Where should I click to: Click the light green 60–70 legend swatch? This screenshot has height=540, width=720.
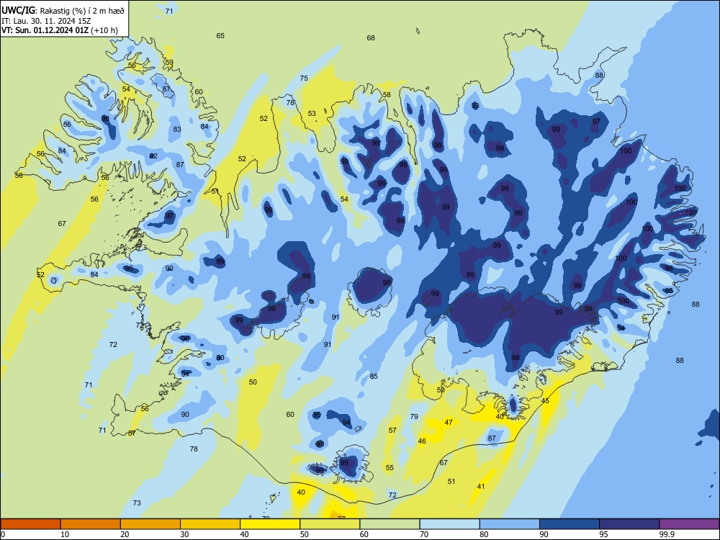(390, 524)
